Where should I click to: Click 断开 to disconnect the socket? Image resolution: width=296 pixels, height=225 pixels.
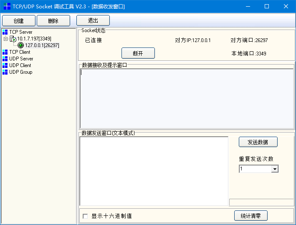click(138, 53)
